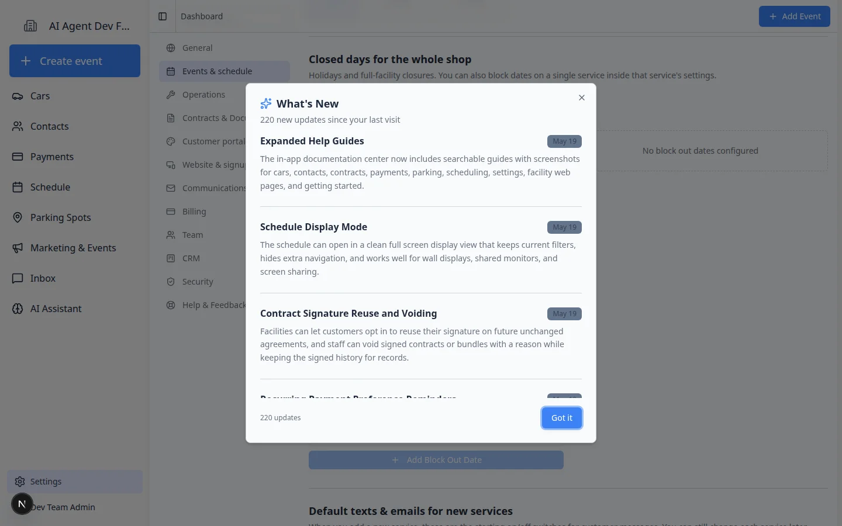Select Customer portal settings tab
This screenshot has width=842, height=526.
[202, 141]
